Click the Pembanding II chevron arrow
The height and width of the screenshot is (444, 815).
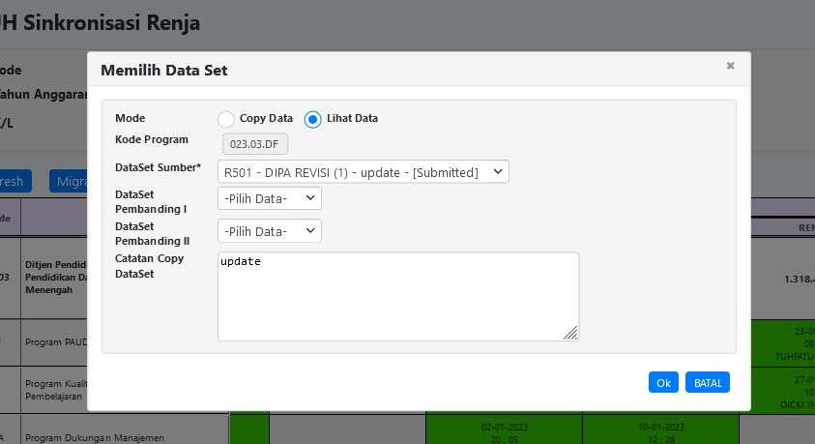pyautogui.click(x=310, y=231)
